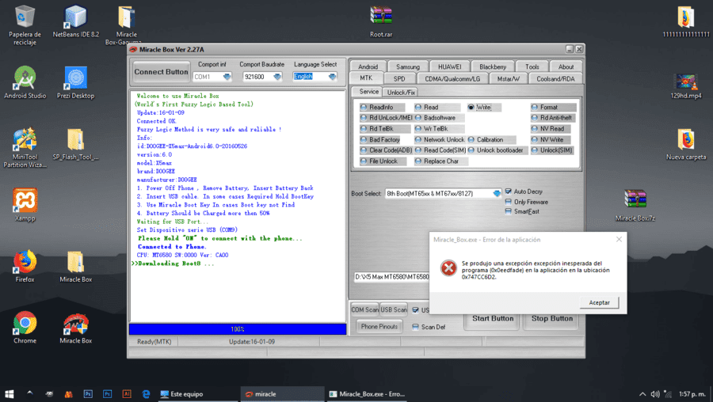
Task: Click the Phone Pinouts button
Action: [x=379, y=327]
